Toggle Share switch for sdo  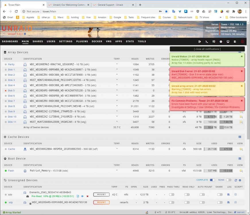click(220, 194)
